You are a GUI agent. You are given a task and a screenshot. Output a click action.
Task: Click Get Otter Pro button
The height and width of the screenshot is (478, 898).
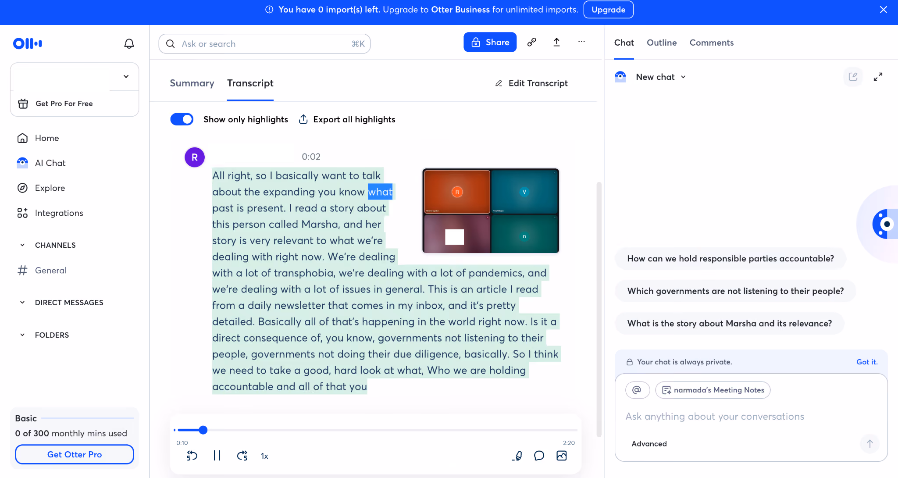(x=75, y=454)
